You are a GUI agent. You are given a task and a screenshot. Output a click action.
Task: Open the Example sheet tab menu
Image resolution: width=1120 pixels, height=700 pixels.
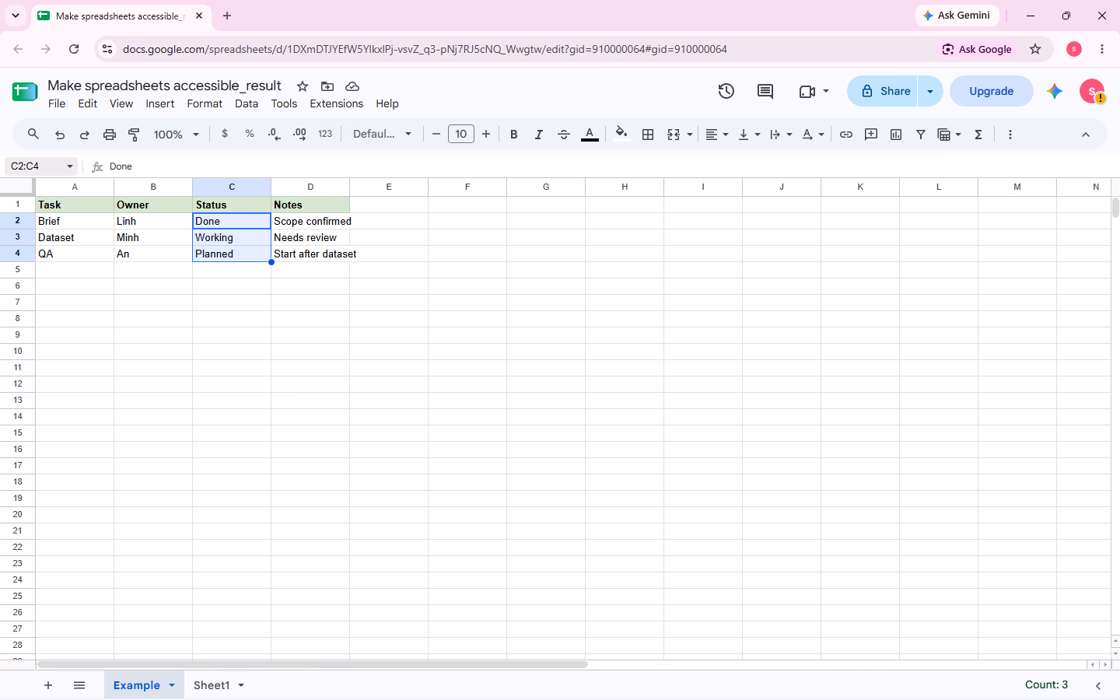click(x=172, y=685)
